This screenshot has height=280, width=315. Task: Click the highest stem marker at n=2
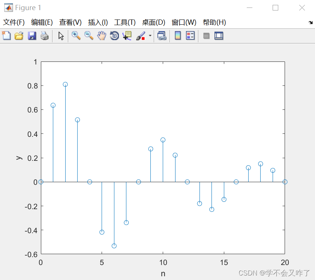tap(65, 84)
